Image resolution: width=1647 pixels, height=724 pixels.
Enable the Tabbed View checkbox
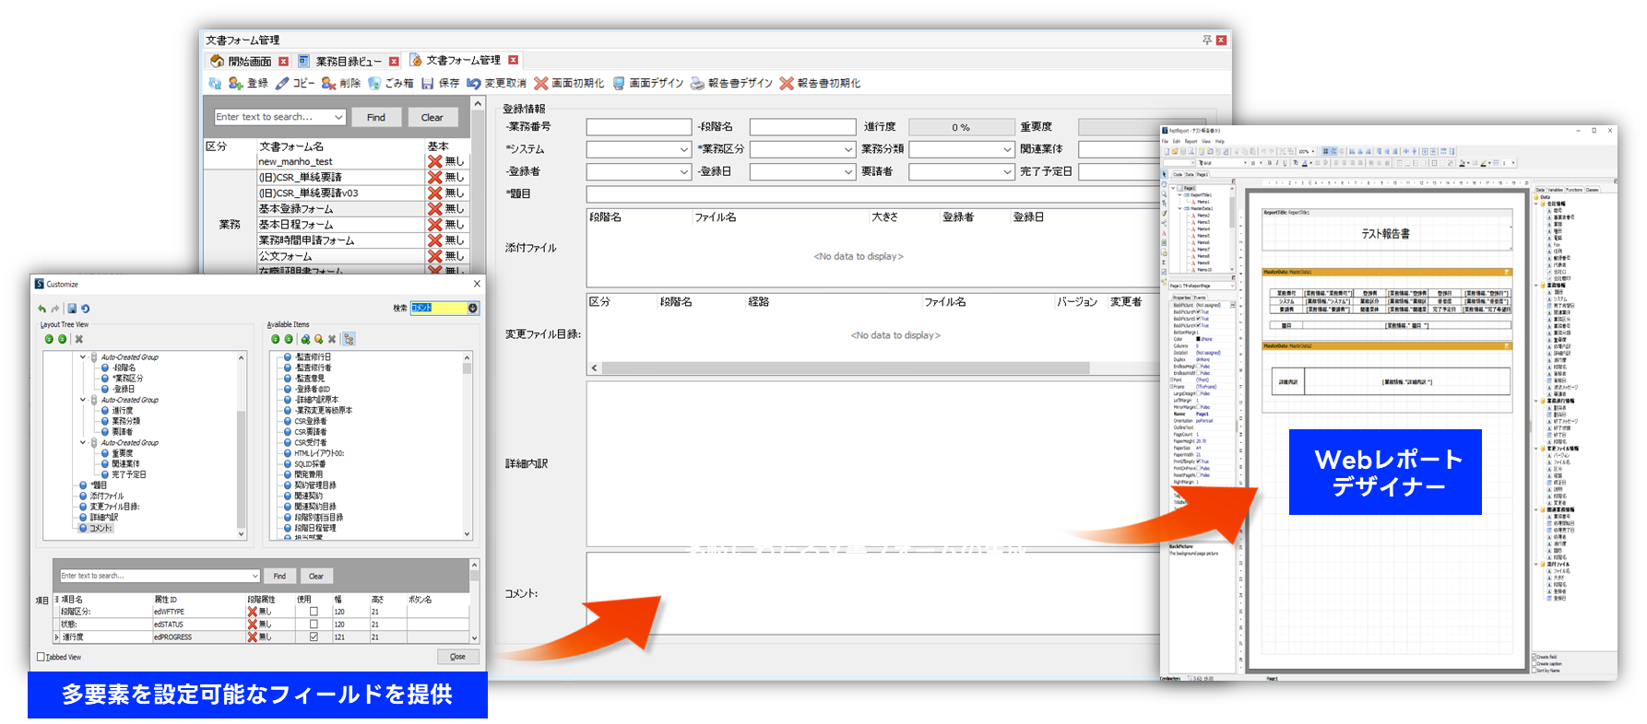pyautogui.click(x=41, y=657)
